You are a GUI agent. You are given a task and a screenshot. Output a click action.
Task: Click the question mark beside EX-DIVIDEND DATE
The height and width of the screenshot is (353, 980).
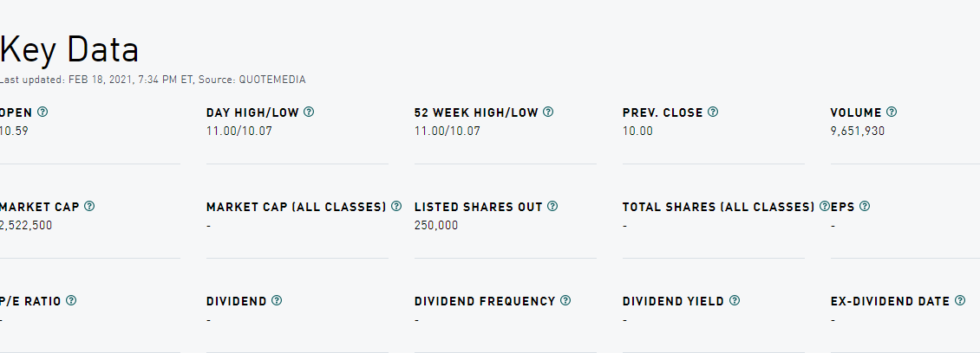(960, 300)
